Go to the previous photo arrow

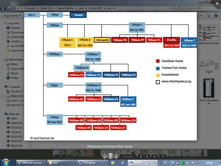105,156
